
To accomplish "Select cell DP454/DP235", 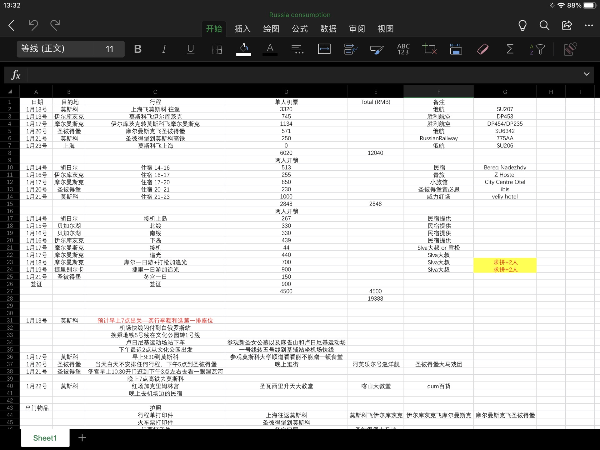I will [505, 124].
